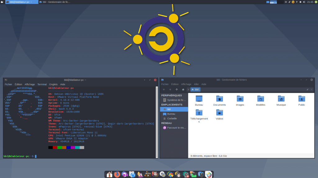Click the green color block in terminal
This screenshot has height=178, width=318.
(60, 147)
